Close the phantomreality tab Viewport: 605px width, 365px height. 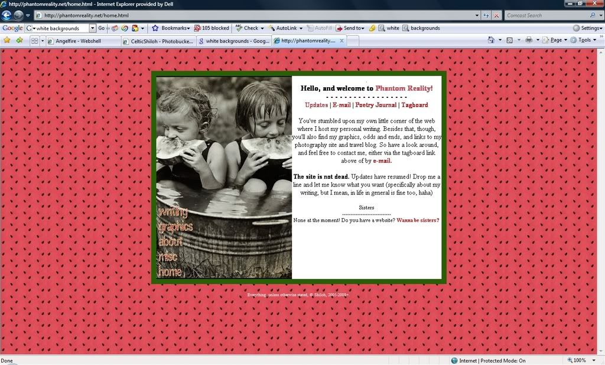pyautogui.click(x=341, y=41)
